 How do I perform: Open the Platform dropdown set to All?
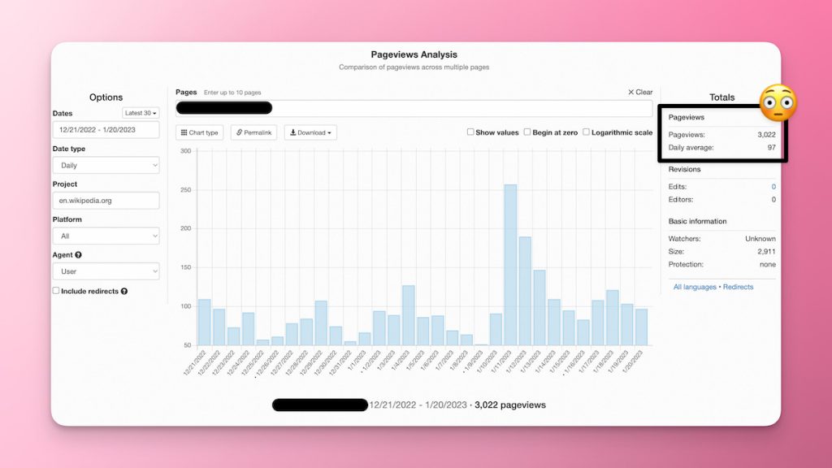106,236
